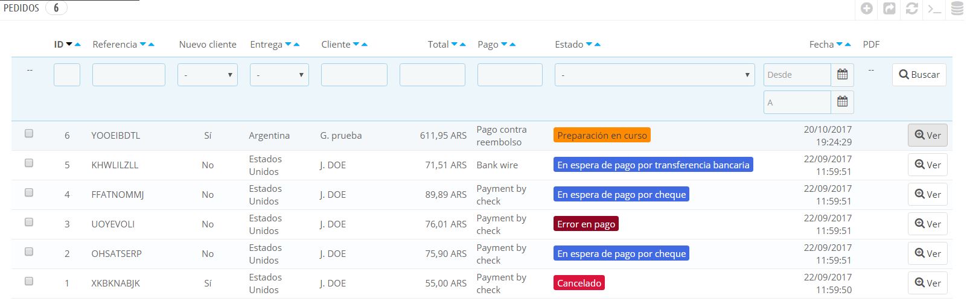
Task: Click the A end date input
Action: tap(797, 103)
